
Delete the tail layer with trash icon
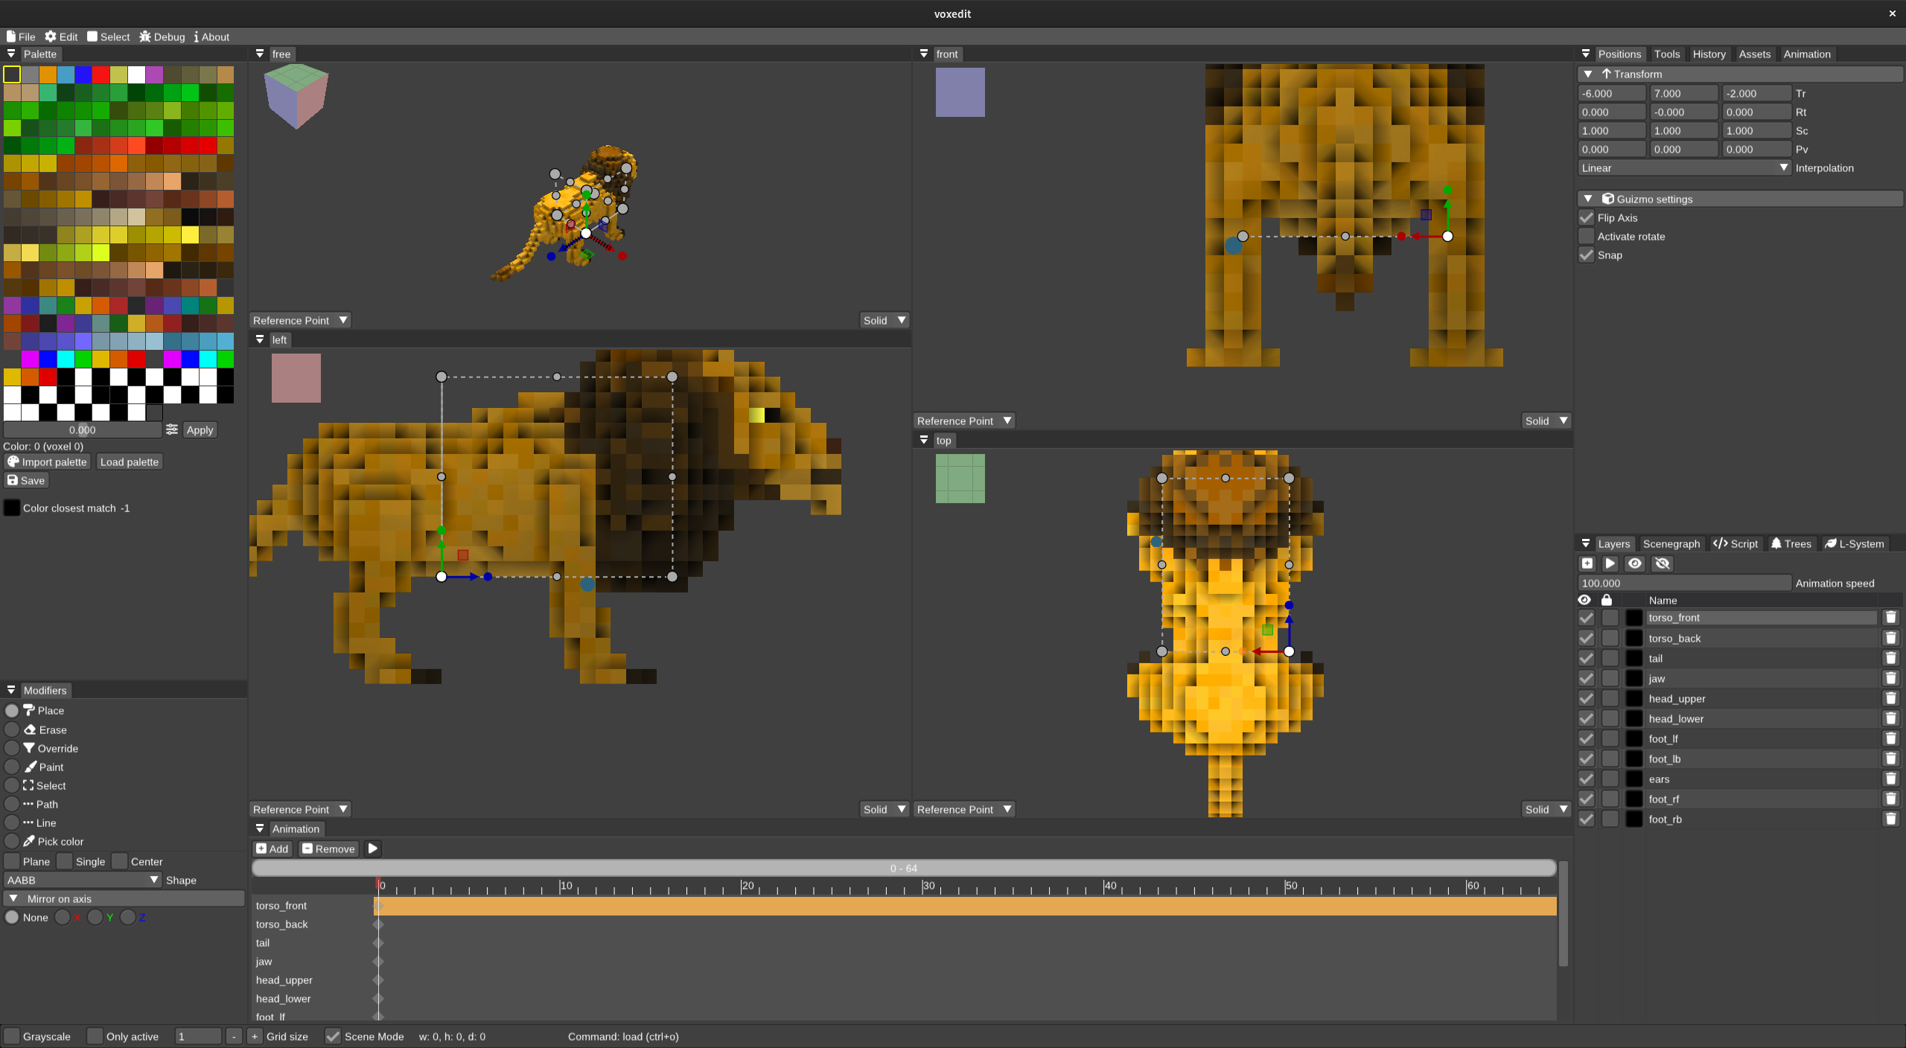point(1890,658)
